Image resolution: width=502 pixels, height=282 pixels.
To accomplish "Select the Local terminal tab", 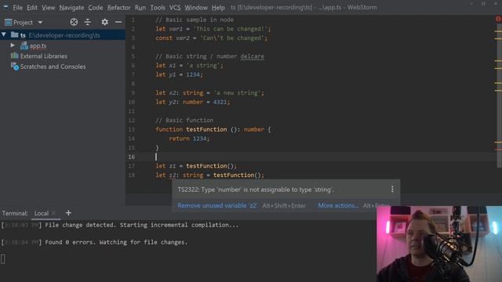I will point(42,213).
